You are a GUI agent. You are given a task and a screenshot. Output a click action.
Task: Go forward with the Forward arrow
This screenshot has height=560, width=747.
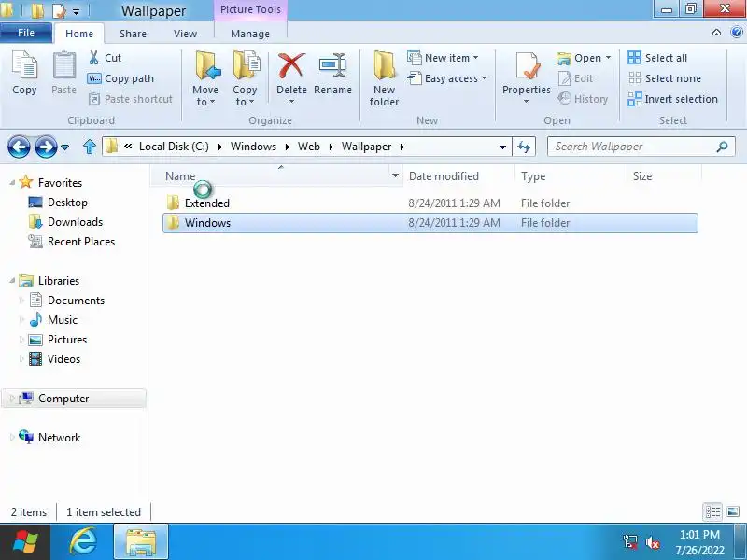click(x=46, y=147)
